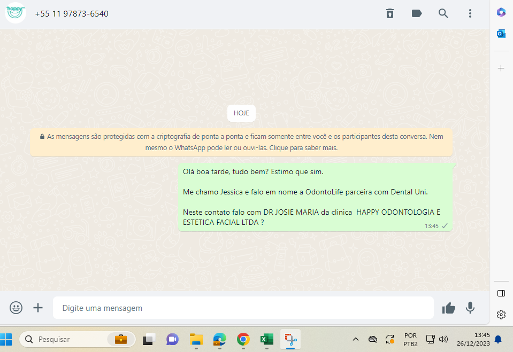This screenshot has width=513, height=352.
Task: Open Task View from the taskbar
Action: (149, 339)
